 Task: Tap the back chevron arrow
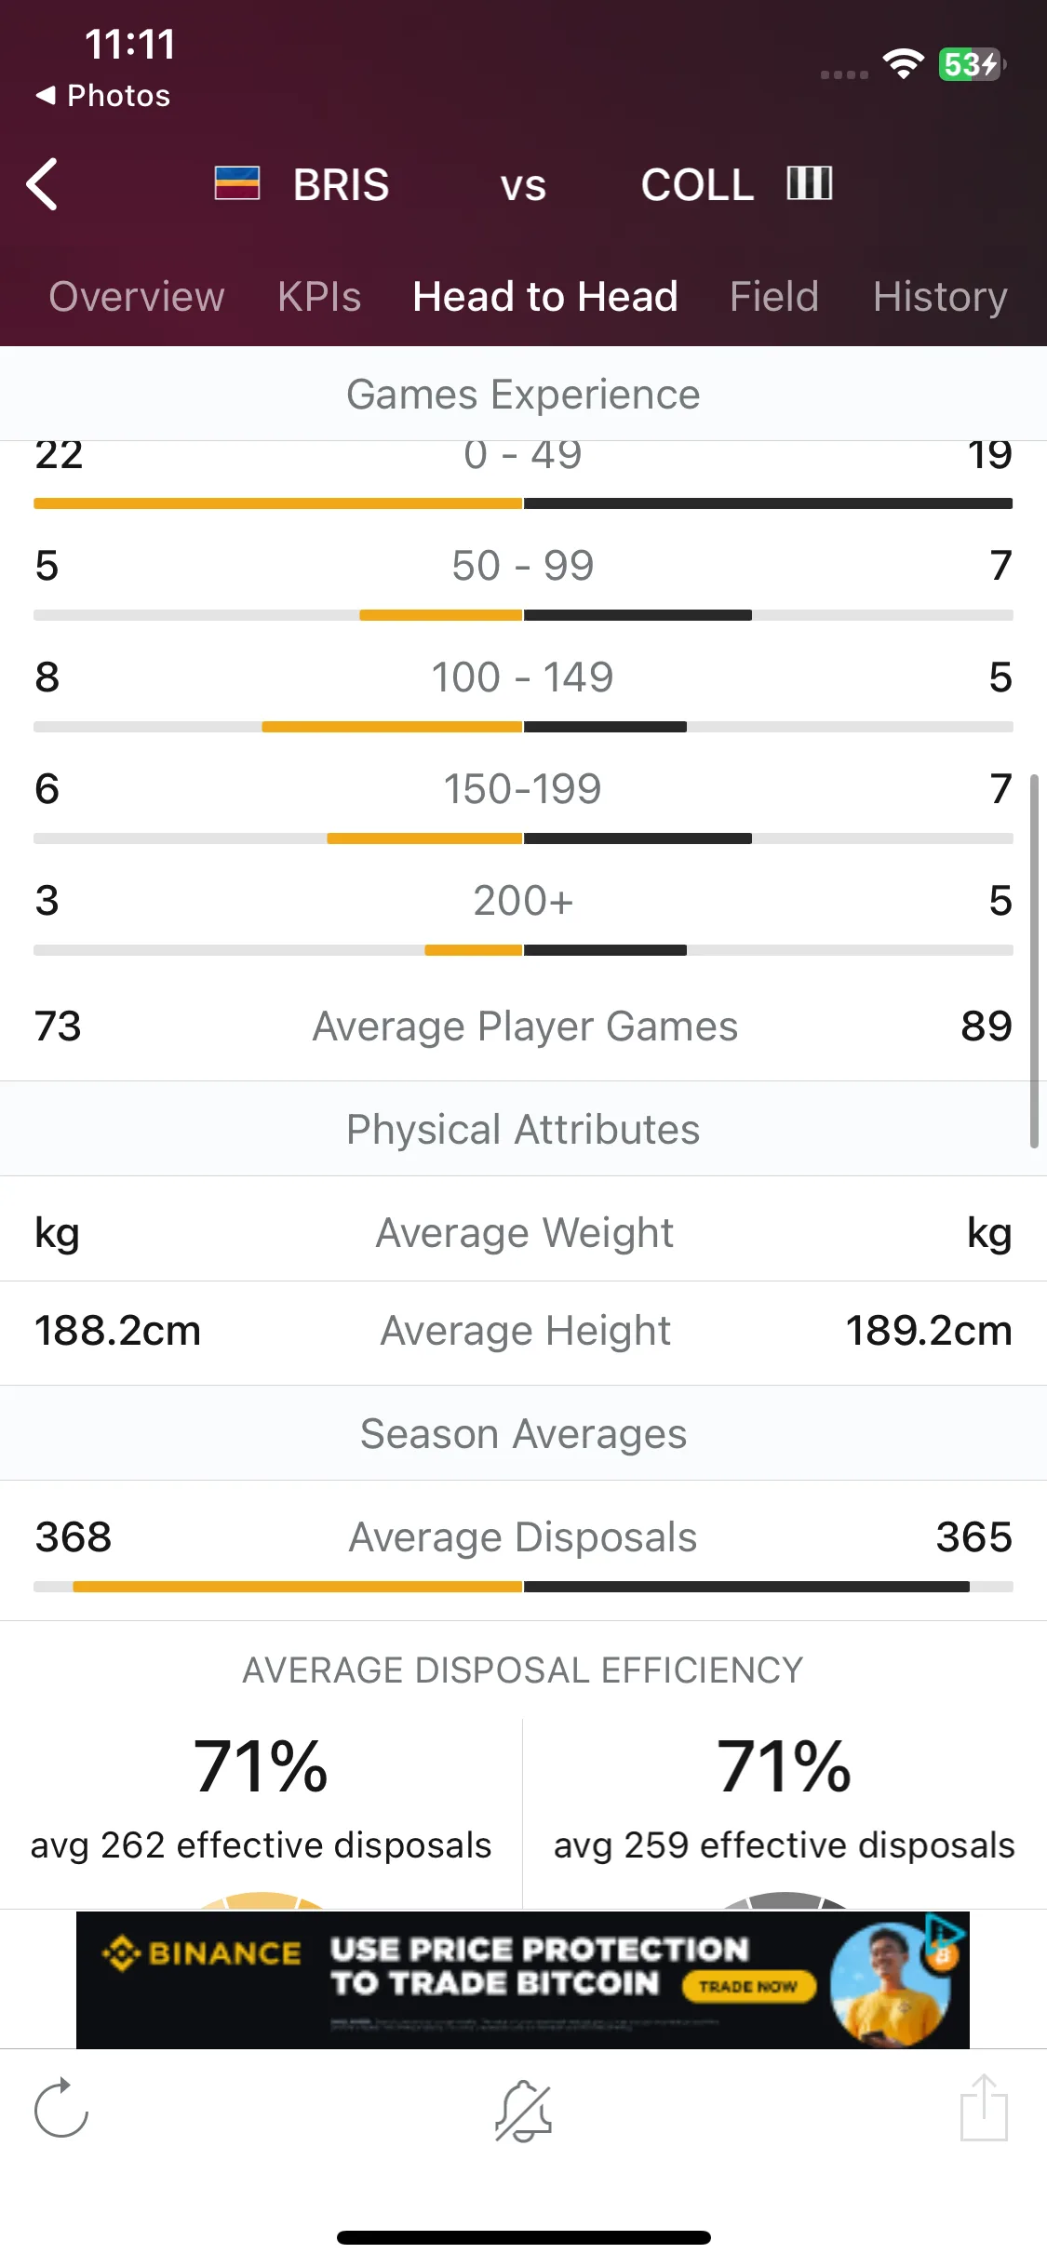[x=43, y=184]
